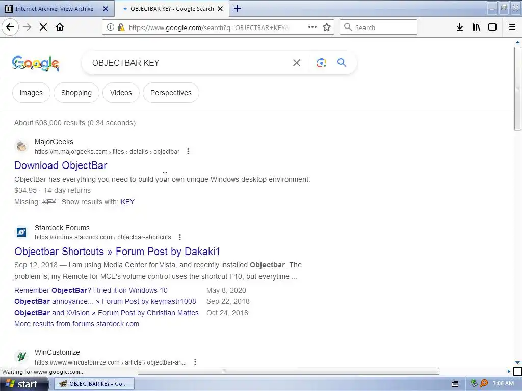The image size is (522, 391).
Task: Filter results by Videos
Action: [x=121, y=93]
